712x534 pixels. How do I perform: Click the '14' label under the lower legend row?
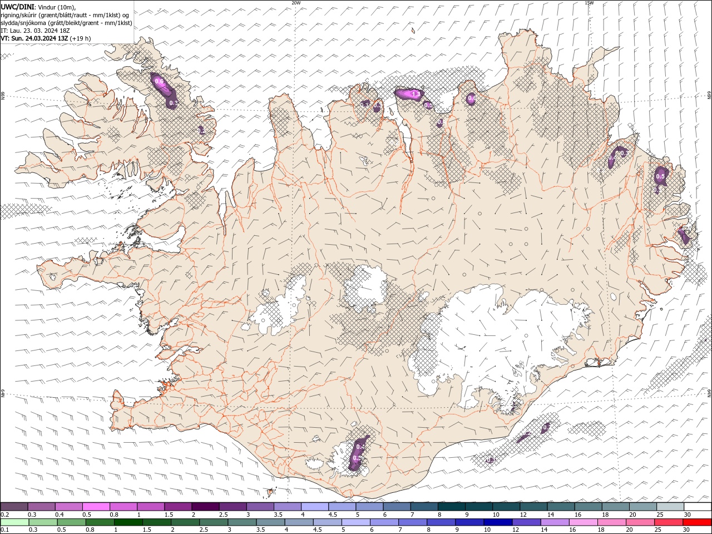click(544, 530)
